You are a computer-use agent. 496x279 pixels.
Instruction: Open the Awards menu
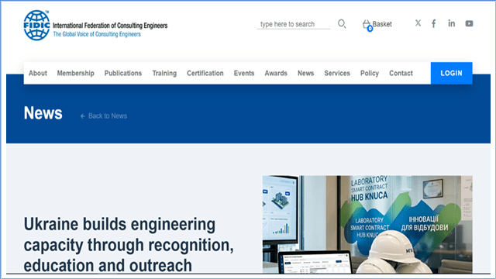tap(276, 73)
